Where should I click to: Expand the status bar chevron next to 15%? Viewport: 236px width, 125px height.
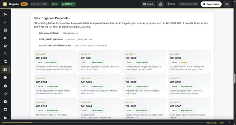coord(229,123)
